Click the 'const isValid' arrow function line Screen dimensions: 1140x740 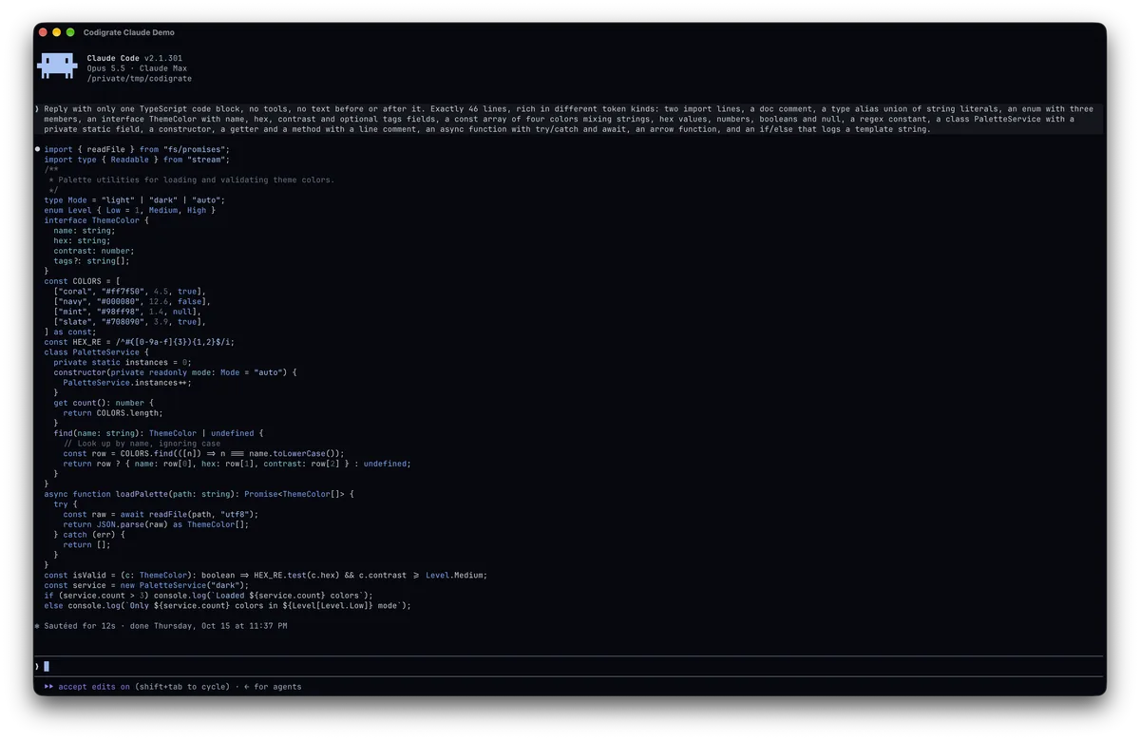click(x=265, y=575)
